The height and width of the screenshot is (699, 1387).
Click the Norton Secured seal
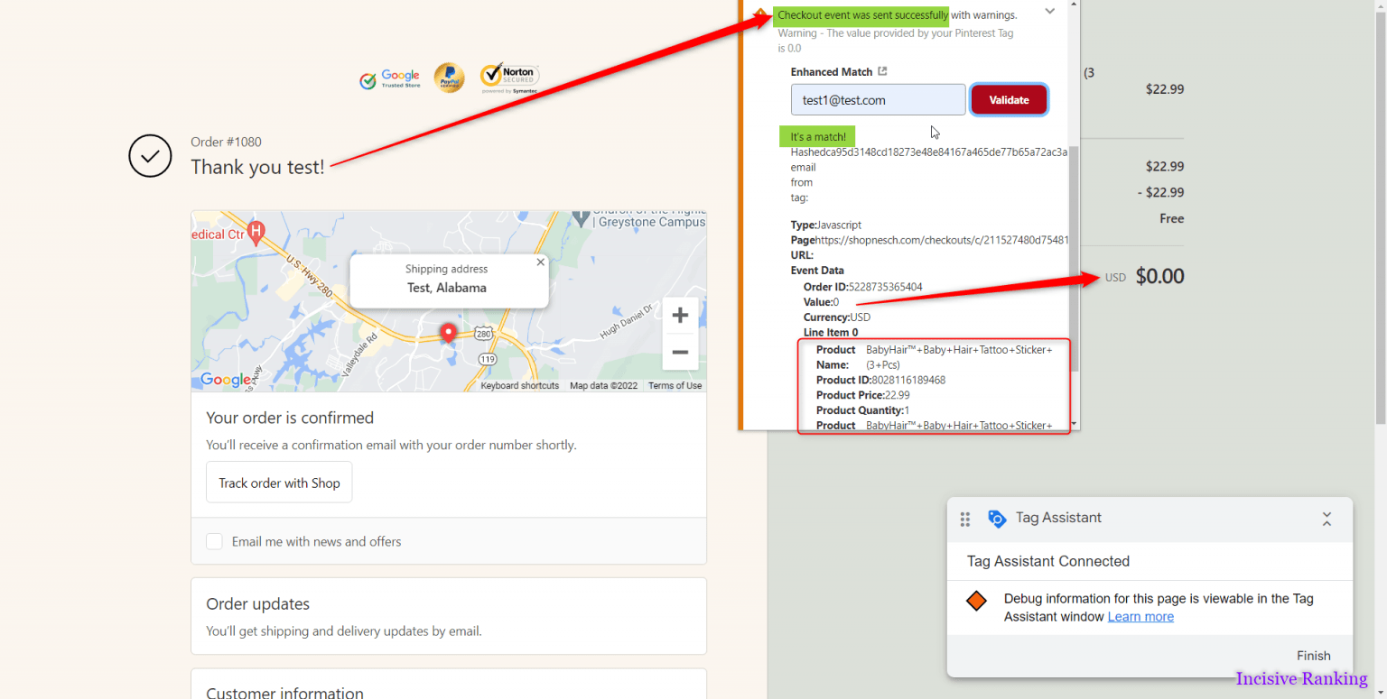pos(508,77)
